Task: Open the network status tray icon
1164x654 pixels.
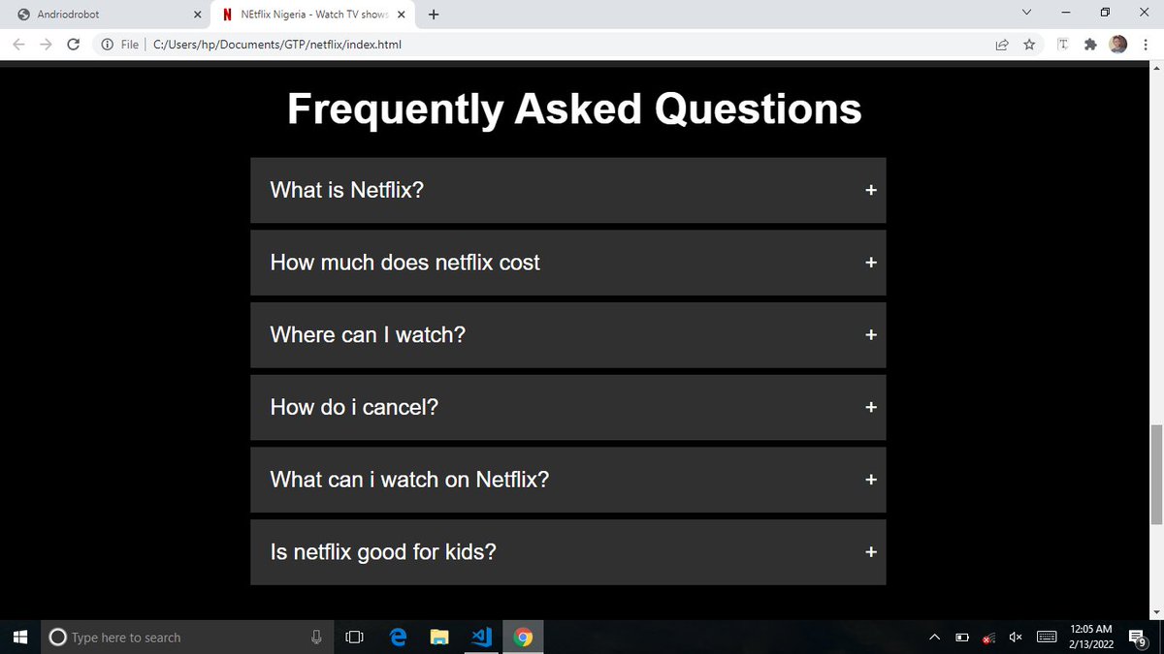Action: (989, 638)
